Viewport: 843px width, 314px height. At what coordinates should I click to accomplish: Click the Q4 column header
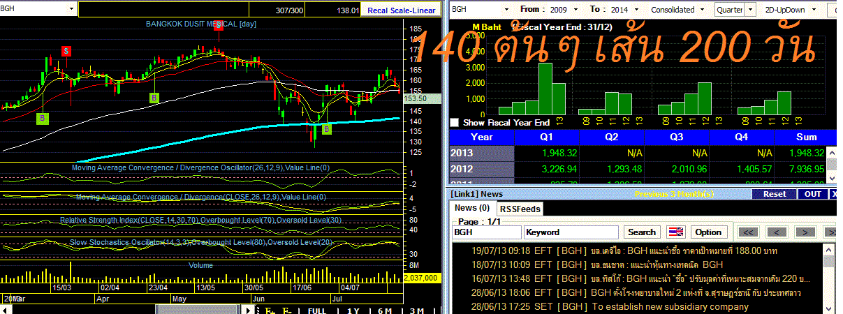pos(742,137)
